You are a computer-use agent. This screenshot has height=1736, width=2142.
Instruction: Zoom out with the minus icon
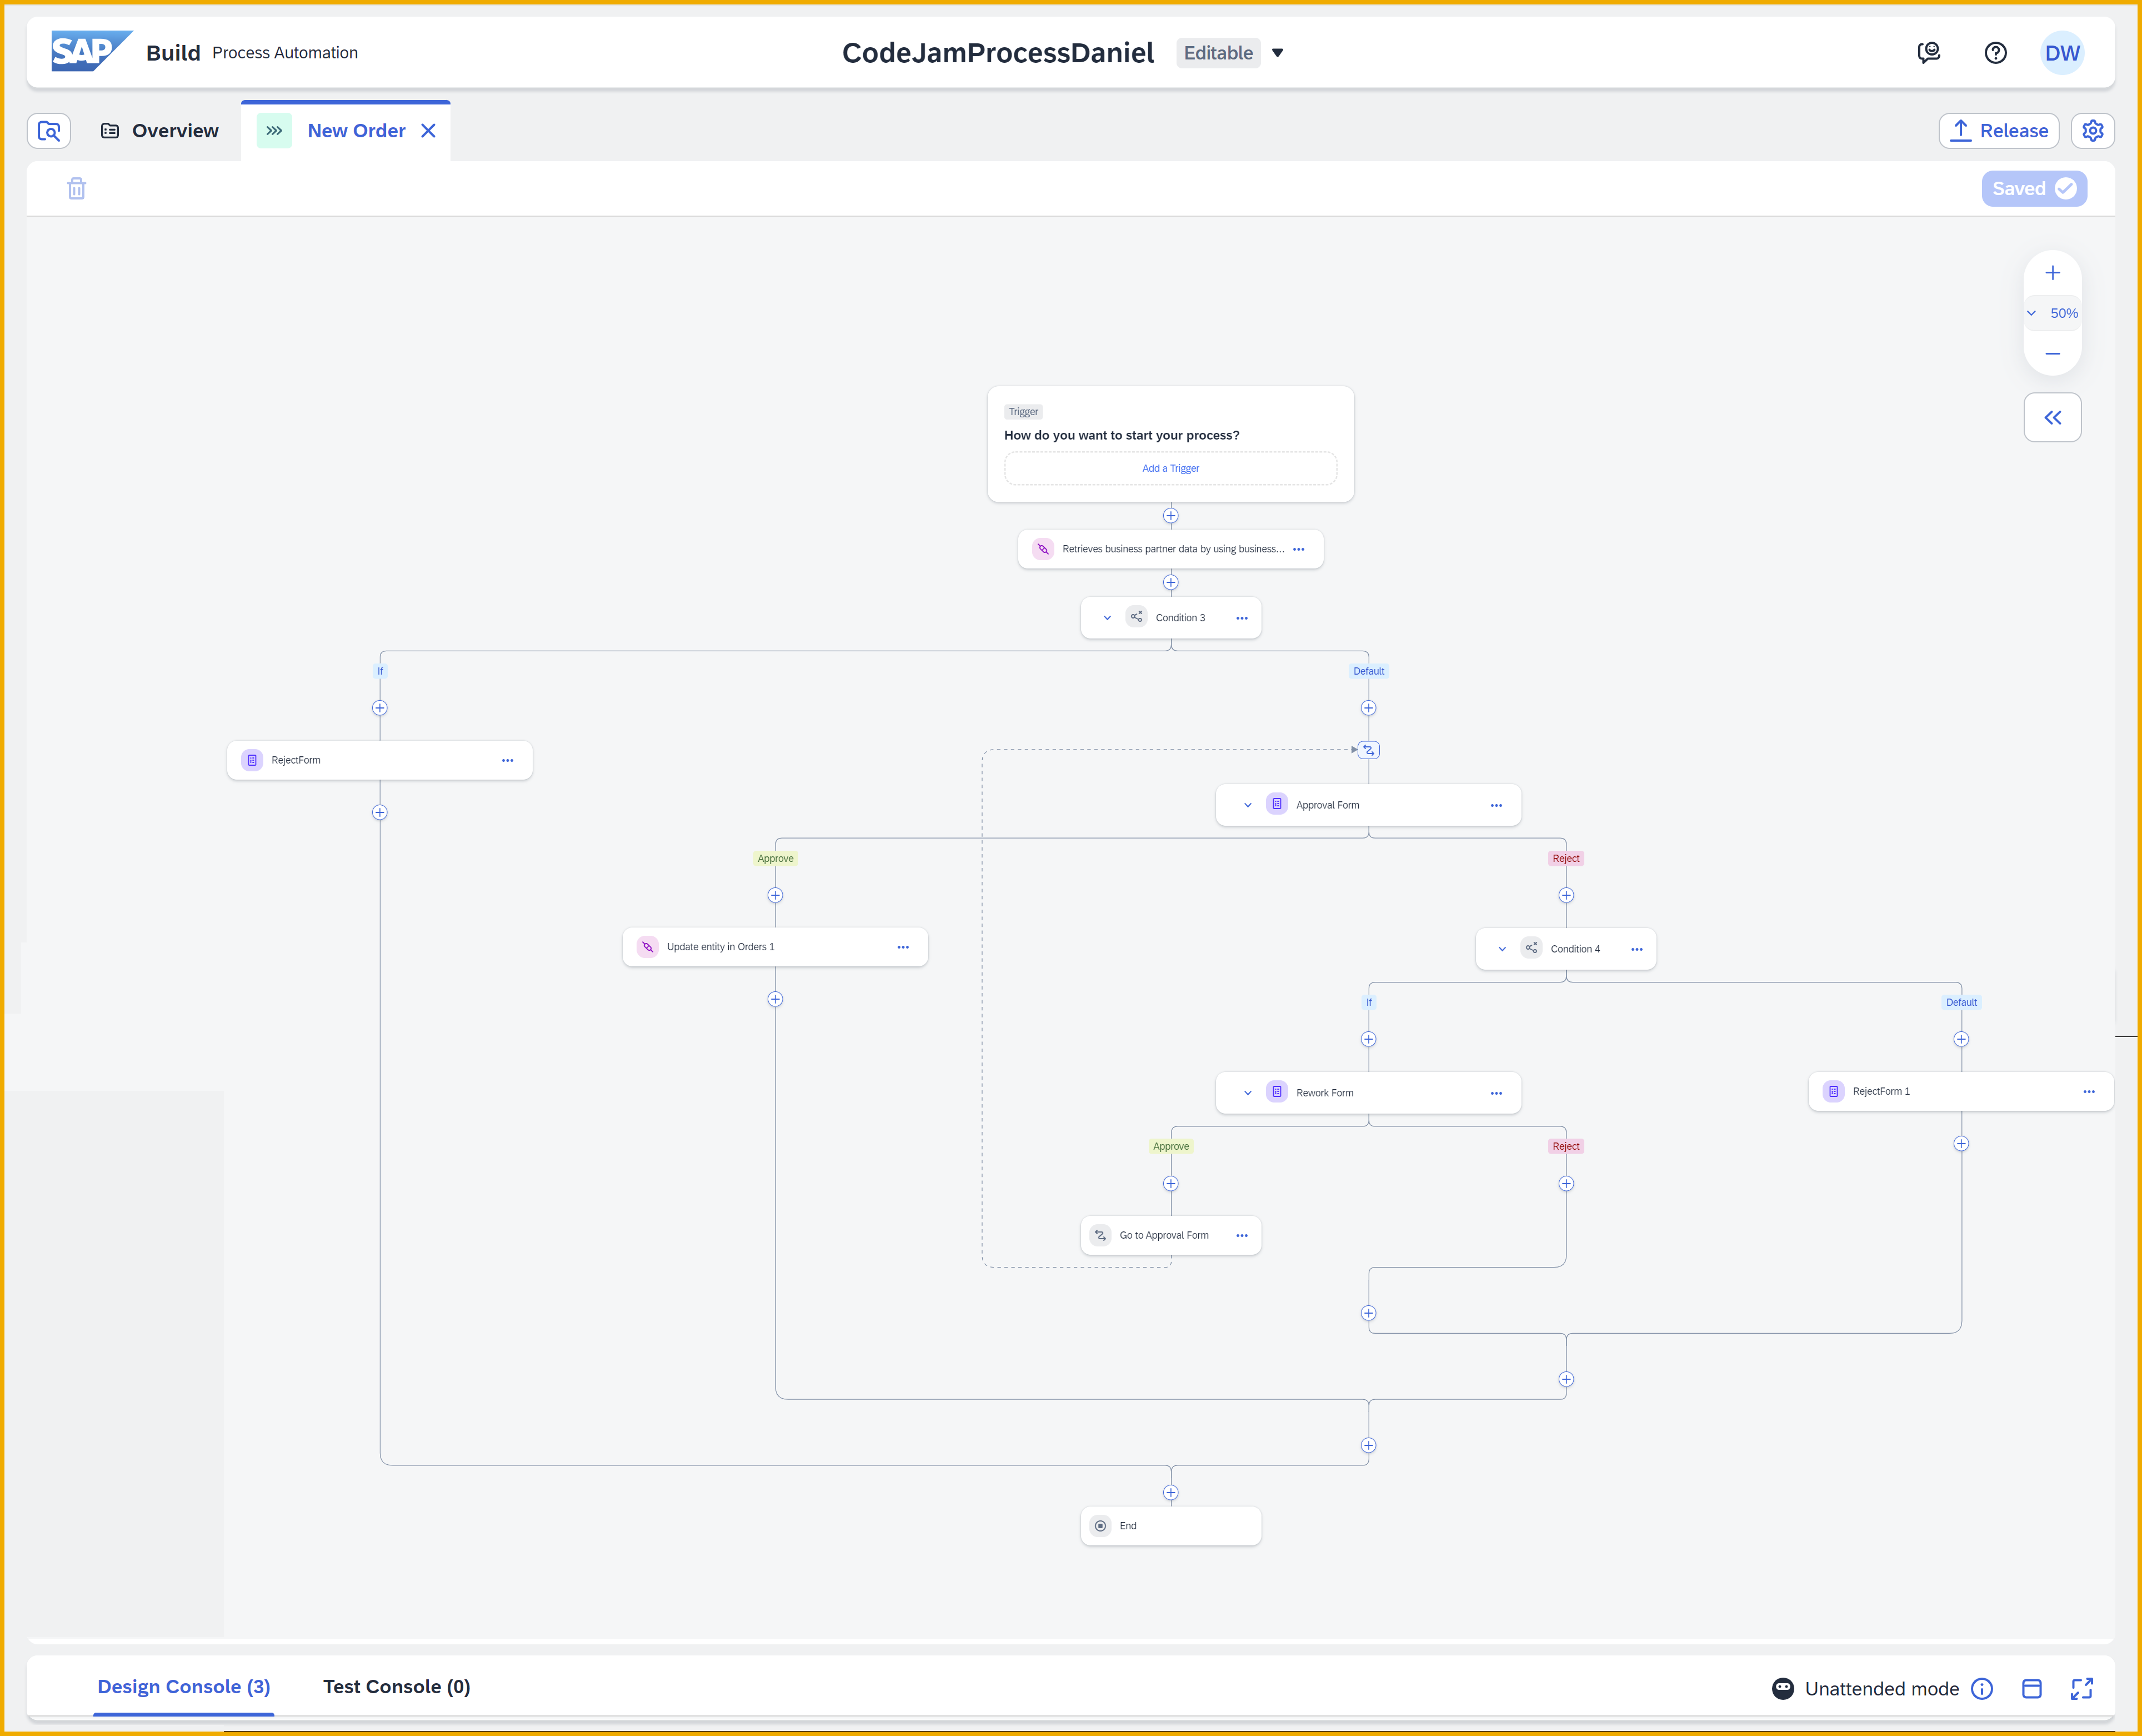2052,353
